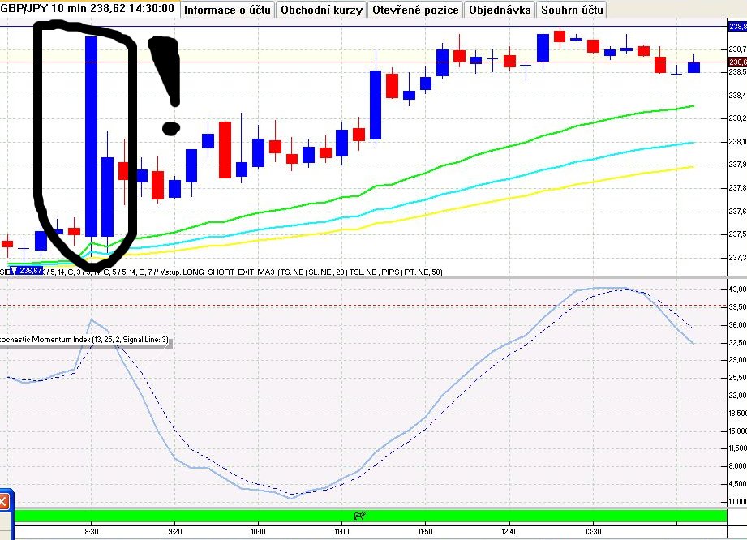Open the Informace o účtu tab

click(227, 10)
